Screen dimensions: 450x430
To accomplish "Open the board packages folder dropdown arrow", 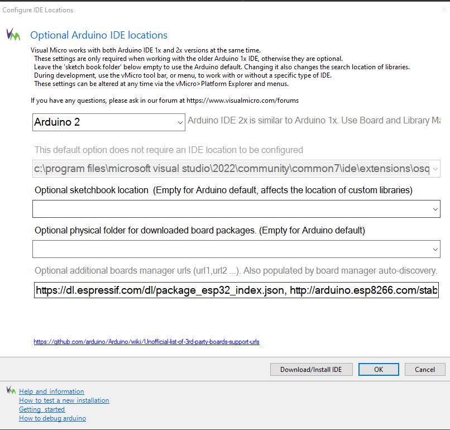I will pyautogui.click(x=435, y=249).
